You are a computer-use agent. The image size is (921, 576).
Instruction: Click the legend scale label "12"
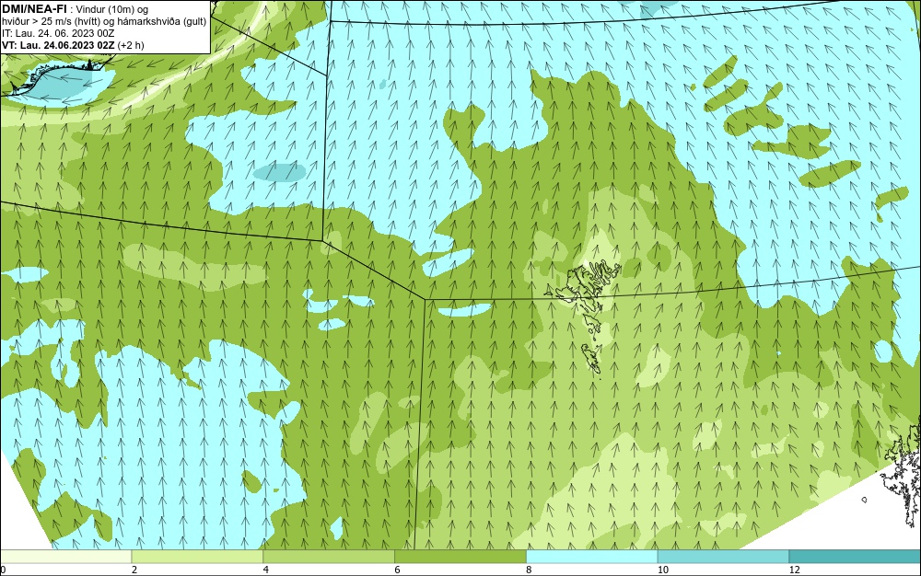(795, 570)
